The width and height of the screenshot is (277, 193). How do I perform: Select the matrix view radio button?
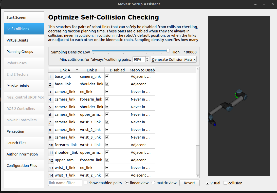click(x=153, y=183)
